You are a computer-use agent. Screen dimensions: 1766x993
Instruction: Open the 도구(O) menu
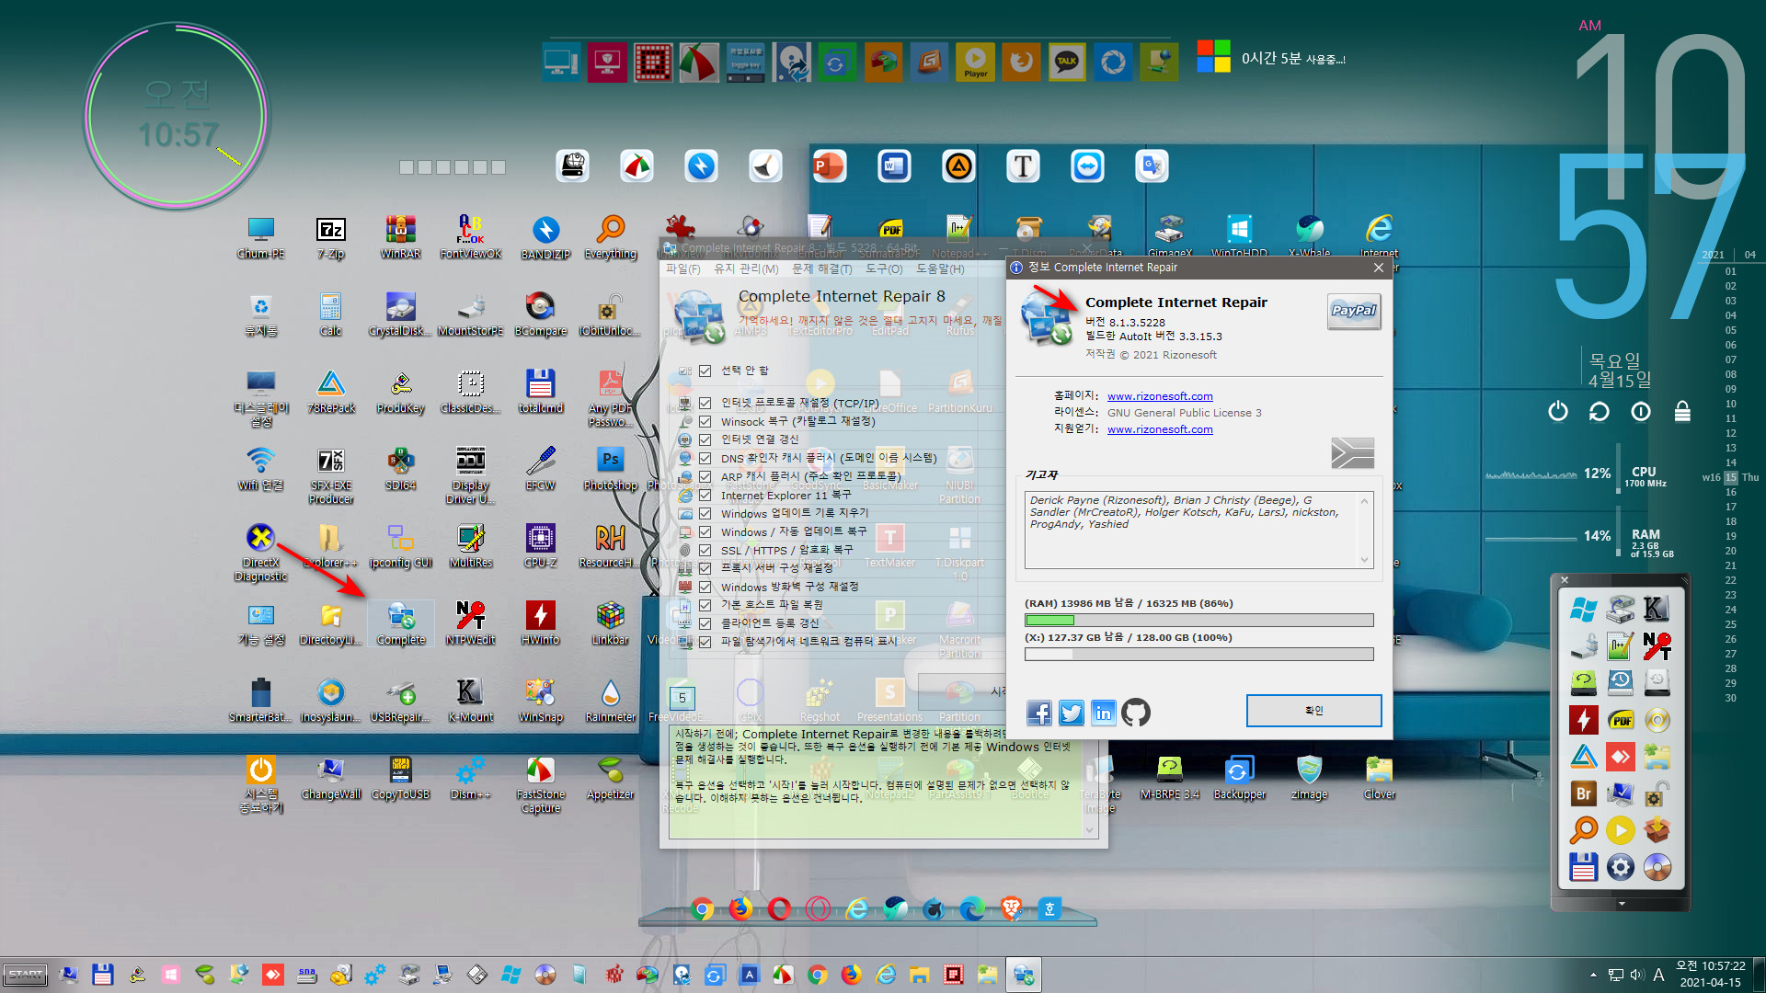(883, 268)
